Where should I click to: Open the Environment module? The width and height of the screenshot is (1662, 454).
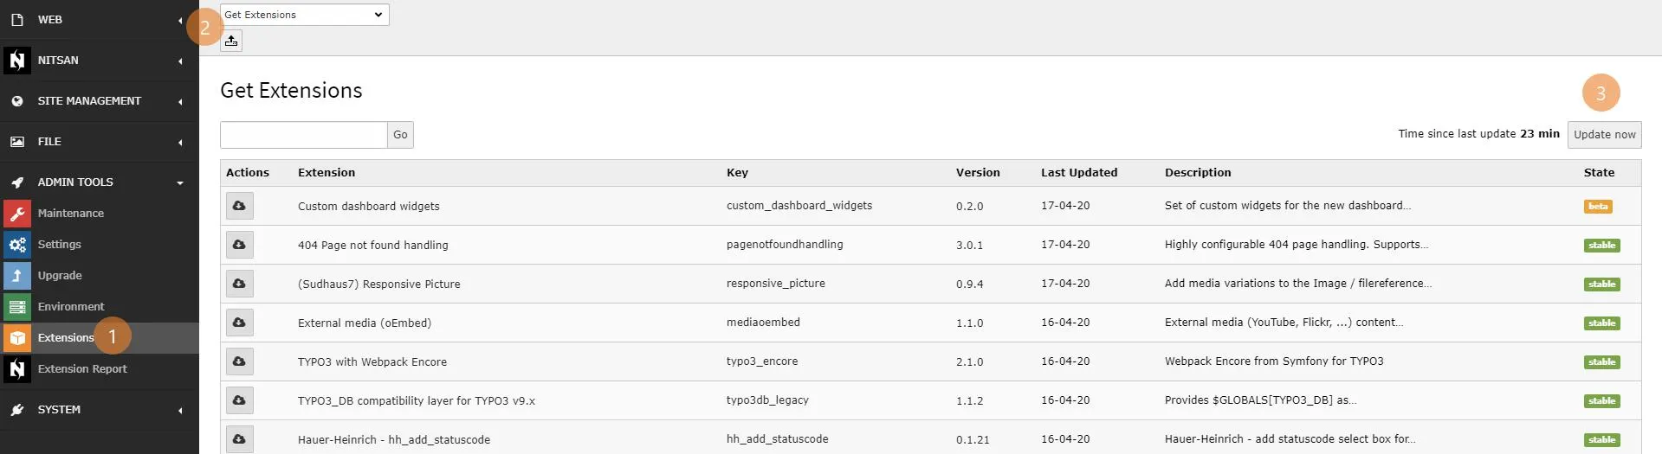(x=100, y=306)
